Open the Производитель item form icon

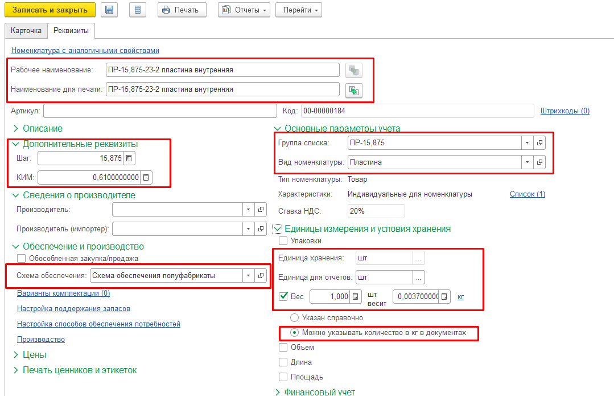pos(261,209)
